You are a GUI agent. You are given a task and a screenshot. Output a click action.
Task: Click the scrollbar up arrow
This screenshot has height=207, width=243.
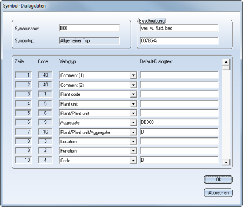pyautogui.click(x=226, y=62)
